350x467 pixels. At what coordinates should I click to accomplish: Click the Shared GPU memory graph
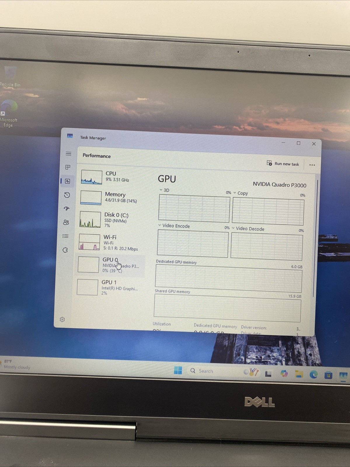[227, 308]
